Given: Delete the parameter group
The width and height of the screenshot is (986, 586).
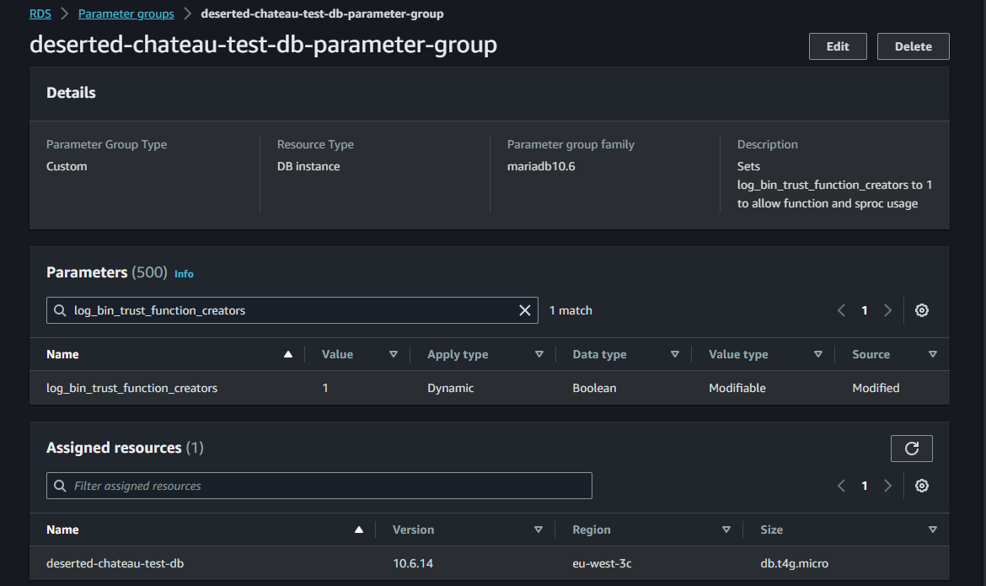Looking at the screenshot, I should [x=913, y=46].
